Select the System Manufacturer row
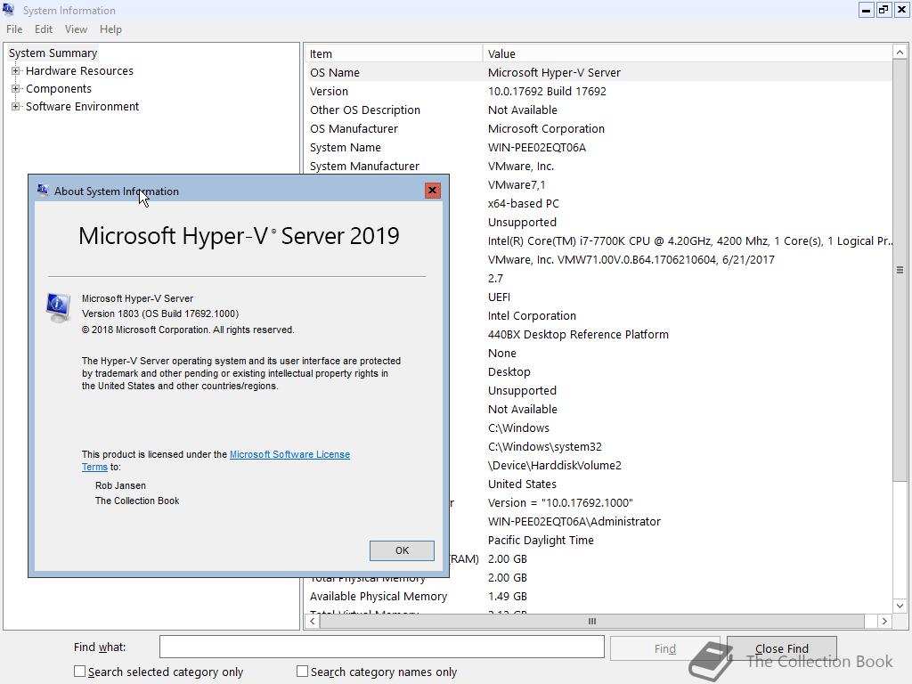Image resolution: width=912 pixels, height=684 pixels. point(598,166)
